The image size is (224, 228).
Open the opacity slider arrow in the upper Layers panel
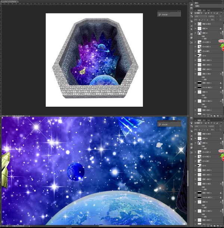[x=220, y=16]
